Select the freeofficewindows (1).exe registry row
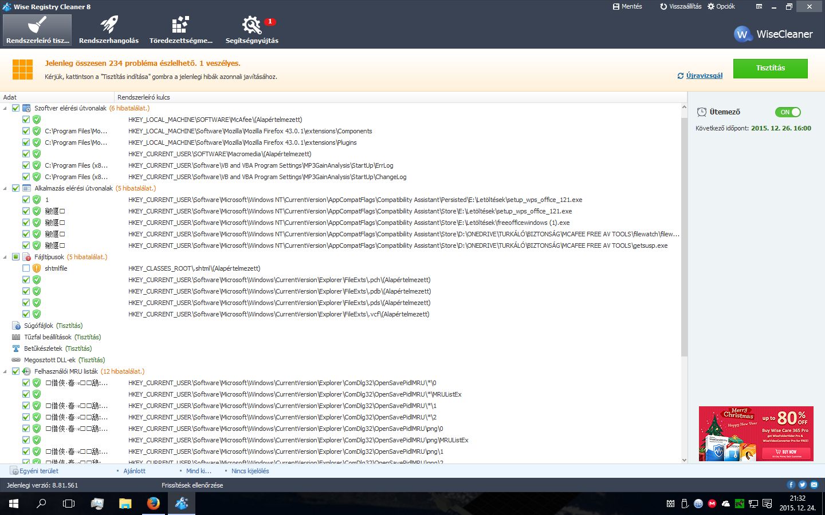This screenshot has width=825, height=515. (340, 223)
